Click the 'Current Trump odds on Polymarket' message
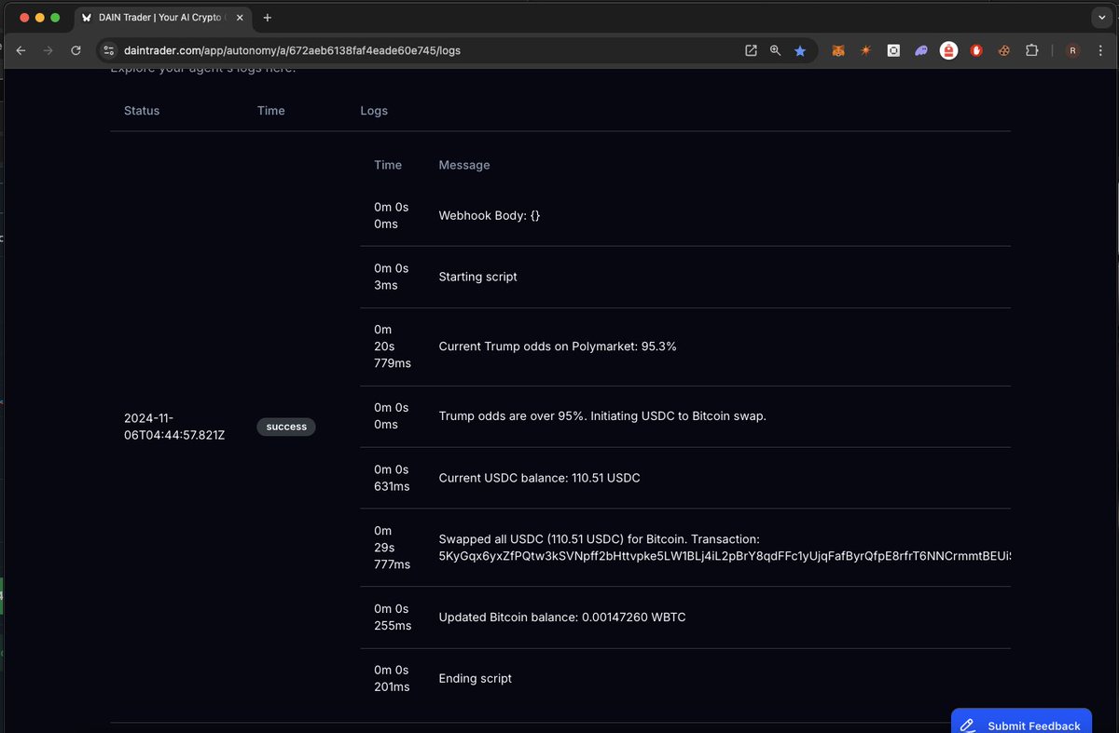The width and height of the screenshot is (1119, 733). pyautogui.click(x=558, y=346)
